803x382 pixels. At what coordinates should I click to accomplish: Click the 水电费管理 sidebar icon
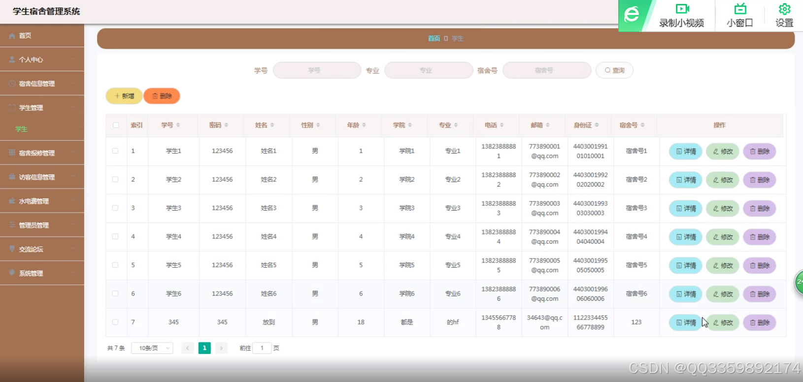coord(12,201)
